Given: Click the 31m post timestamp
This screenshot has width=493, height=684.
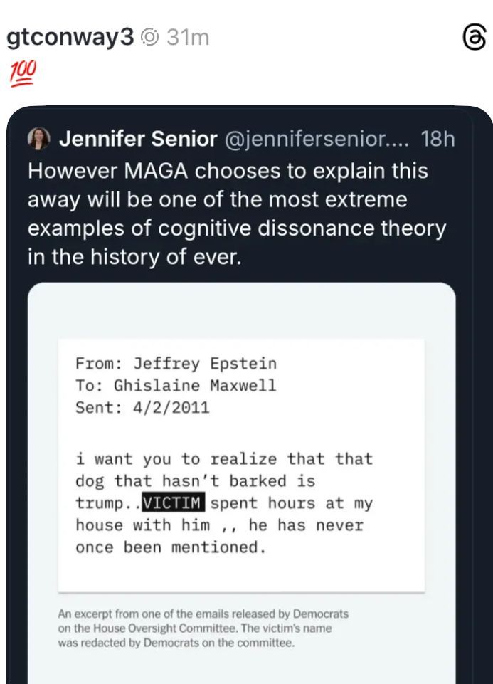Looking at the screenshot, I should (x=188, y=38).
